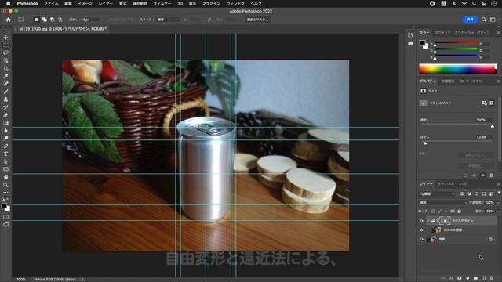This screenshot has height=282, width=502.
Task: Click the foreground color swatch in Color panel
Action: (x=423, y=43)
